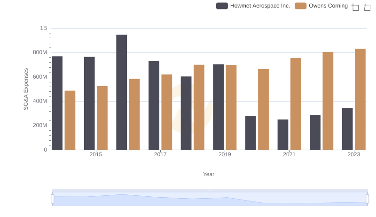Screen dimensions: 376x217
Task: Click the Year axis title
Action: point(209,174)
